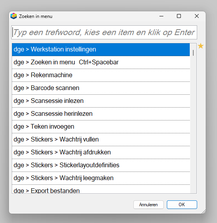217x223 pixels.
Task: Pick 'dge > Barcode scannen' item
Action: click(x=101, y=88)
